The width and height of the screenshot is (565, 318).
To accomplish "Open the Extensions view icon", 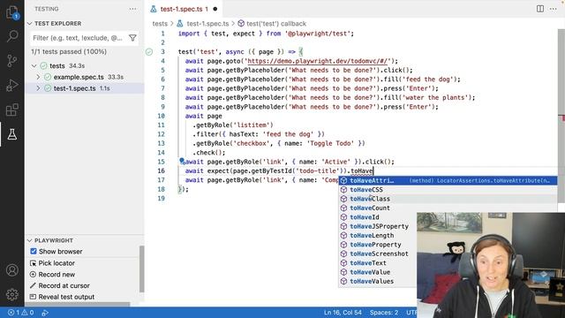I will [x=12, y=110].
